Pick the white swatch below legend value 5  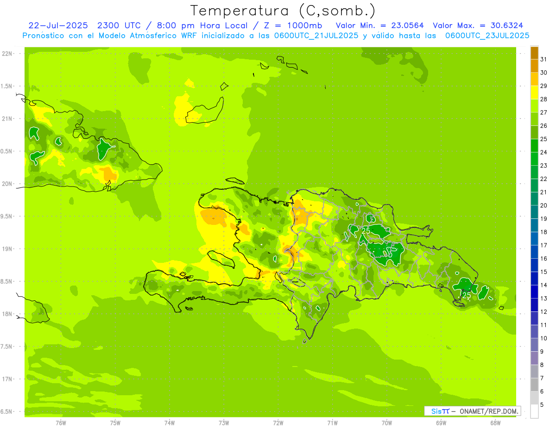click(x=534, y=411)
